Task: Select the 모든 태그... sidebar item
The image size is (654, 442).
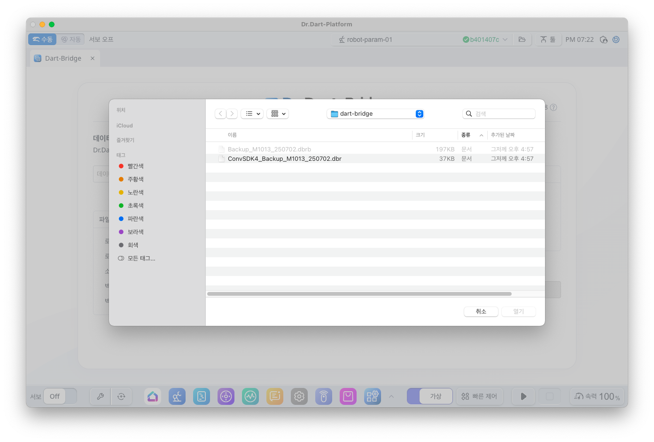Action: click(x=141, y=258)
